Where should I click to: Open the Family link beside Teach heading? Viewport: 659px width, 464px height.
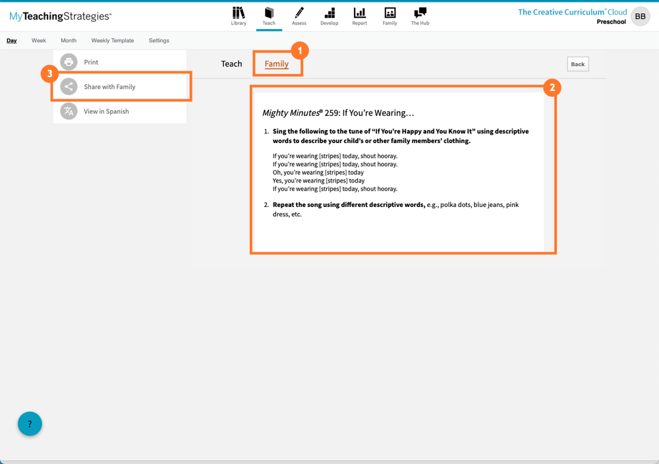[x=277, y=64]
